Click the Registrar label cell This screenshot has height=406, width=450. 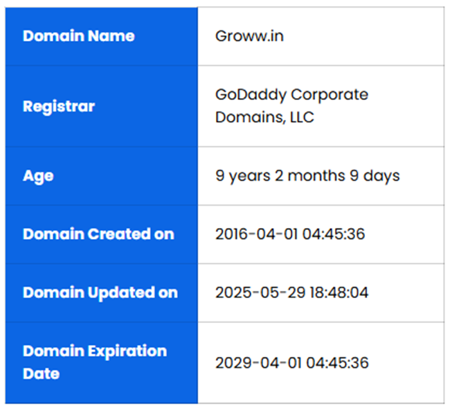coord(59,107)
